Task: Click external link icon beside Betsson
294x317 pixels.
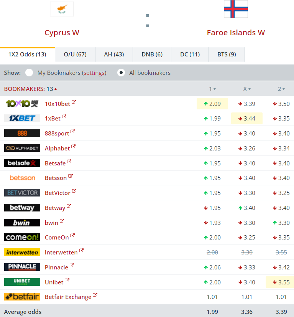Action: click(70, 176)
